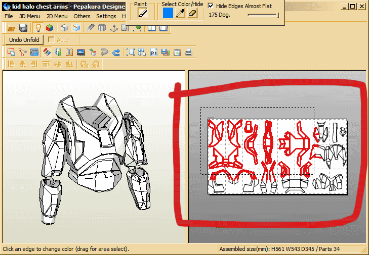
Task: Click the clipboard copy icon
Action: [x=177, y=52]
